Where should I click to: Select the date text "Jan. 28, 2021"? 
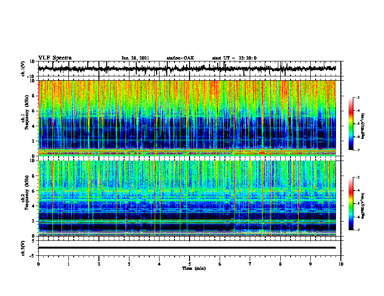(x=135, y=58)
